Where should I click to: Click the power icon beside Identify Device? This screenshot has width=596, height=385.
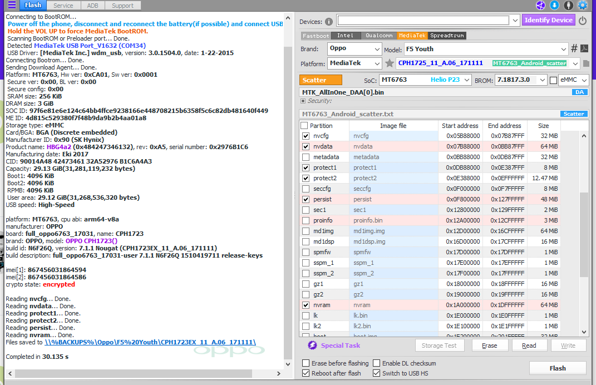583,20
